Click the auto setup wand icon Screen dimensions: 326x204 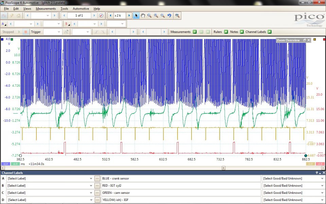click(x=12, y=16)
